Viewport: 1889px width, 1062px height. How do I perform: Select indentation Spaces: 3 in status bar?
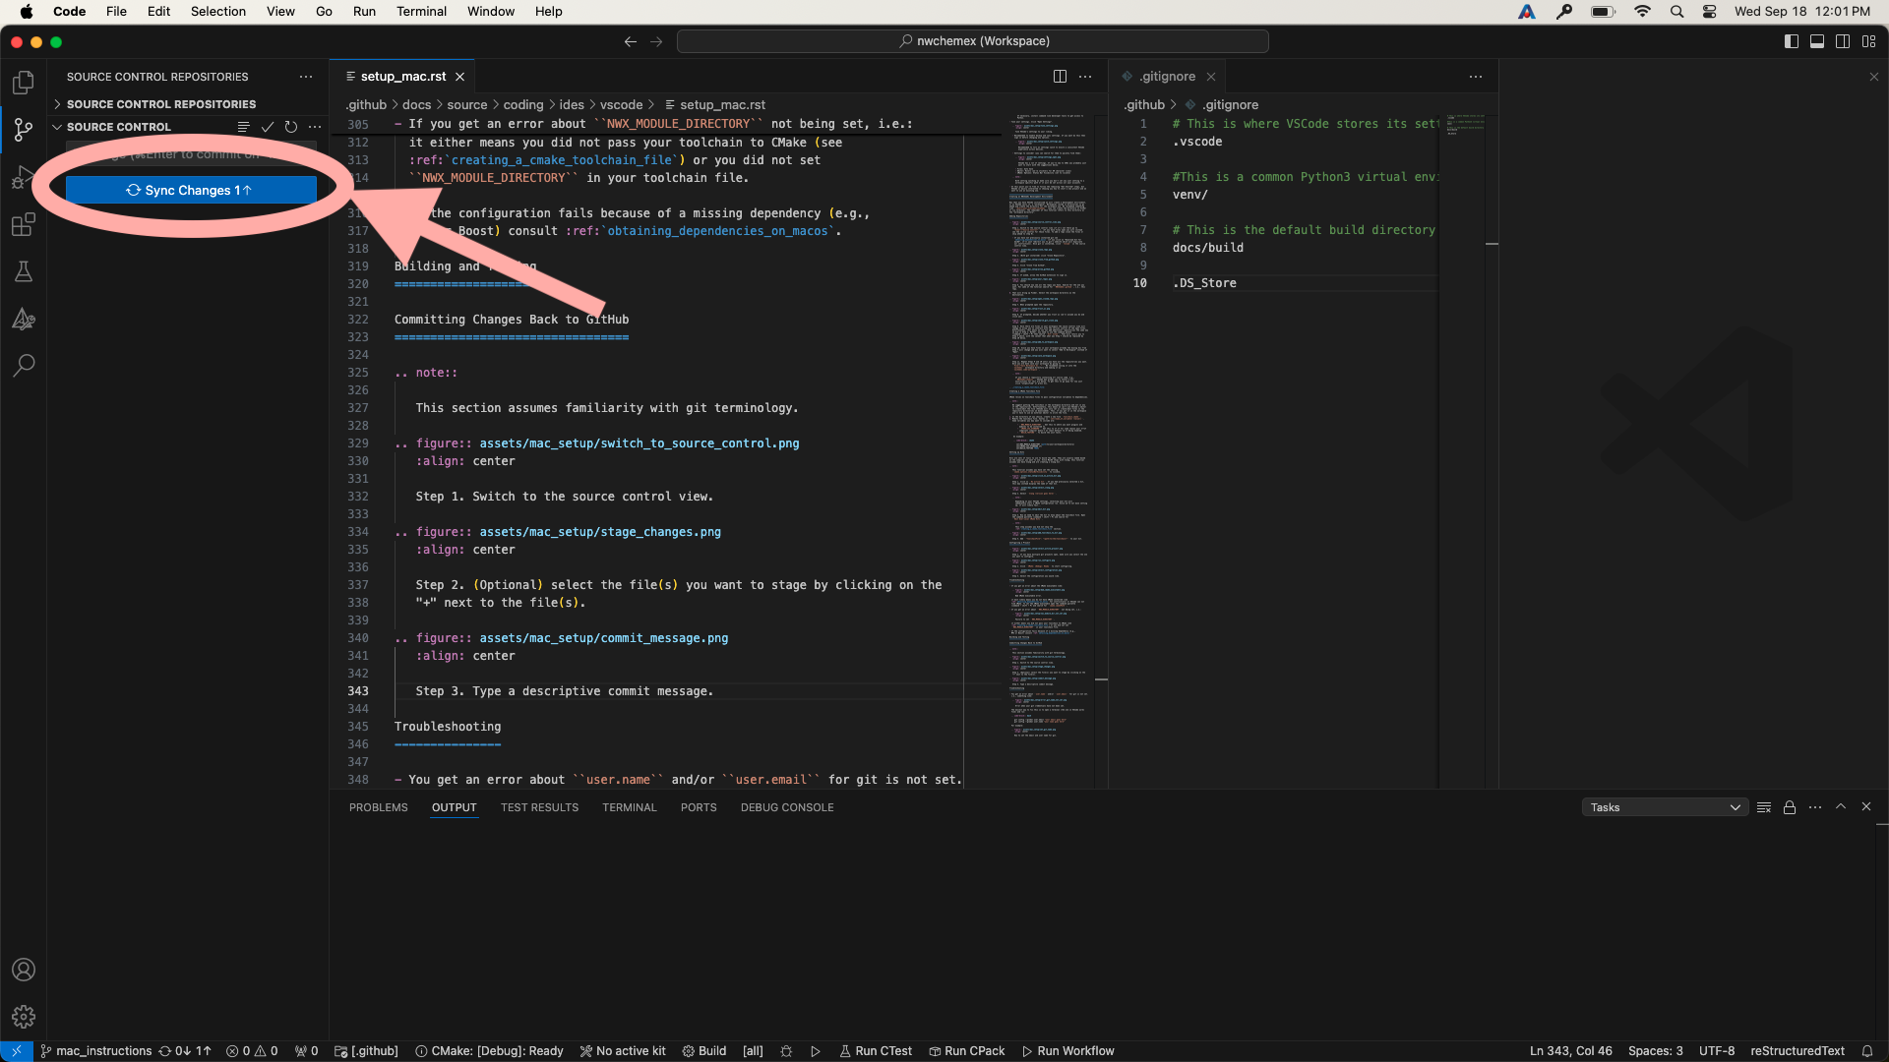(1655, 1051)
